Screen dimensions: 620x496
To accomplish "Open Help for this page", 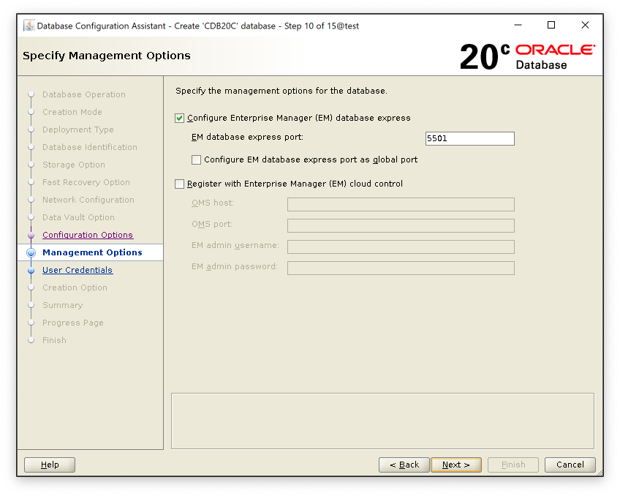I will click(50, 465).
